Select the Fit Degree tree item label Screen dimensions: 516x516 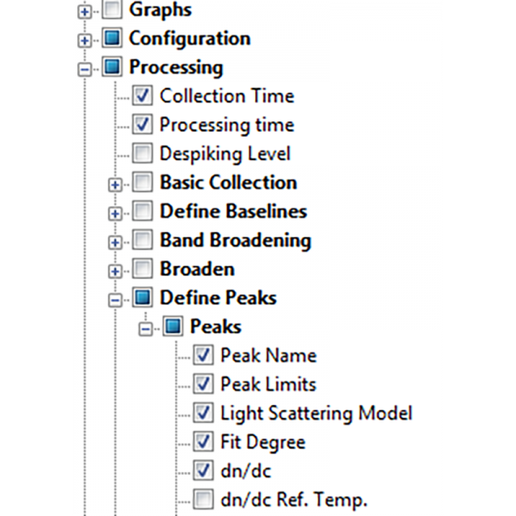point(263,442)
